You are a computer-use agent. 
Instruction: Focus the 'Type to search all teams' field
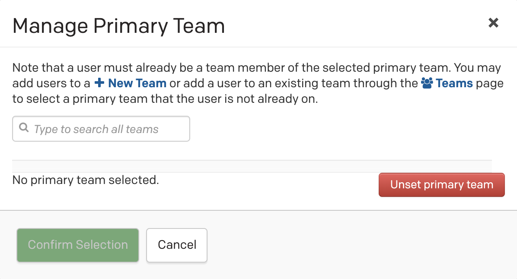point(108,129)
